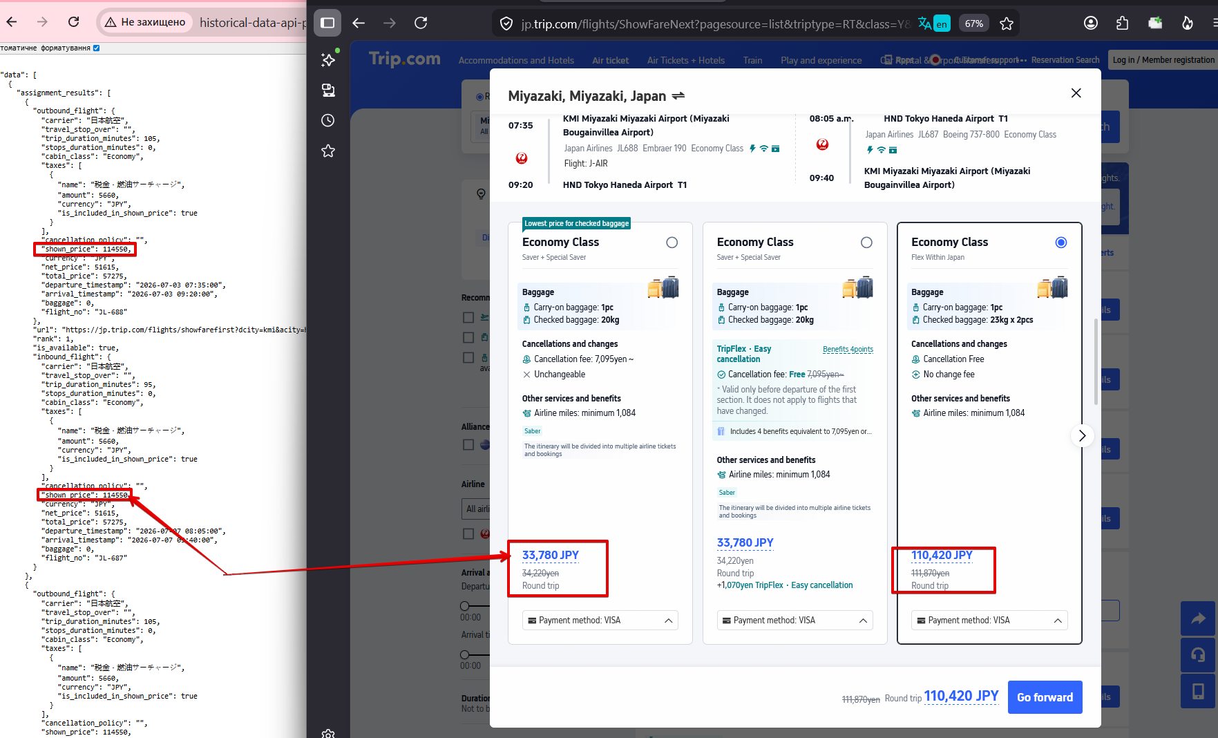Toggle the 'Автоматичне форматування' checkbox

(x=96, y=48)
